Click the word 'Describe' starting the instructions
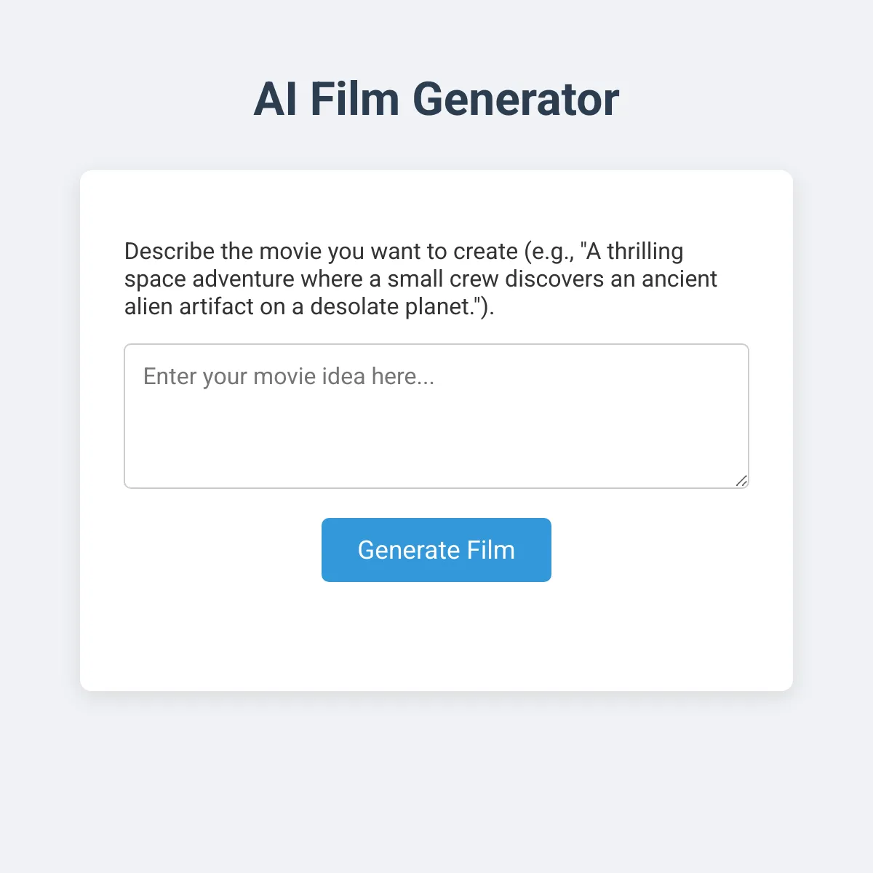Viewport: 873px width, 873px height. [x=170, y=251]
